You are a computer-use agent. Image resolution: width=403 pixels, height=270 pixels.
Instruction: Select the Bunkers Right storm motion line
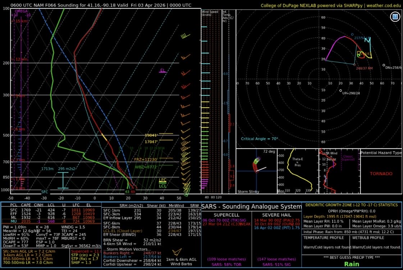click(x=132, y=253)
